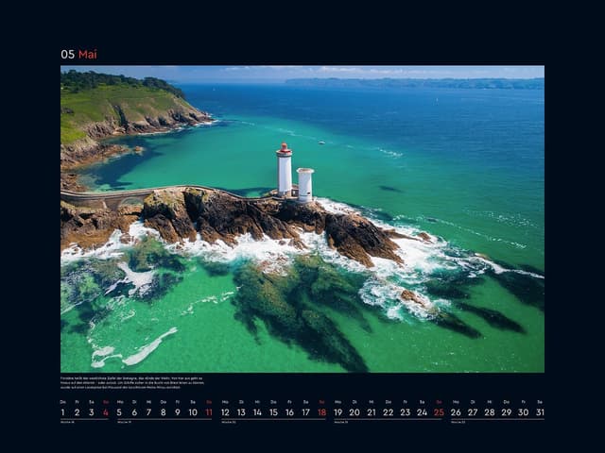This screenshot has height=453, width=605.
Task: Select day 12 in the calendar
Action: point(225,412)
